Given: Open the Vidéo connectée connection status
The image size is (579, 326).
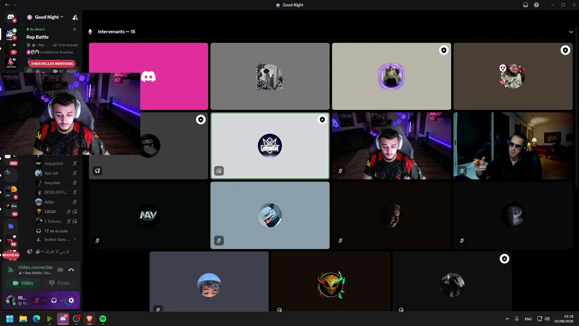Looking at the screenshot, I should tap(35, 268).
